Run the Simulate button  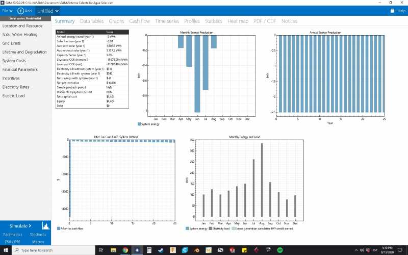[20, 225]
